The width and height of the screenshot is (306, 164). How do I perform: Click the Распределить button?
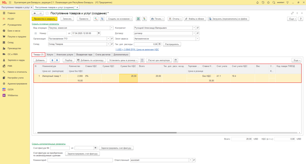(172, 44)
